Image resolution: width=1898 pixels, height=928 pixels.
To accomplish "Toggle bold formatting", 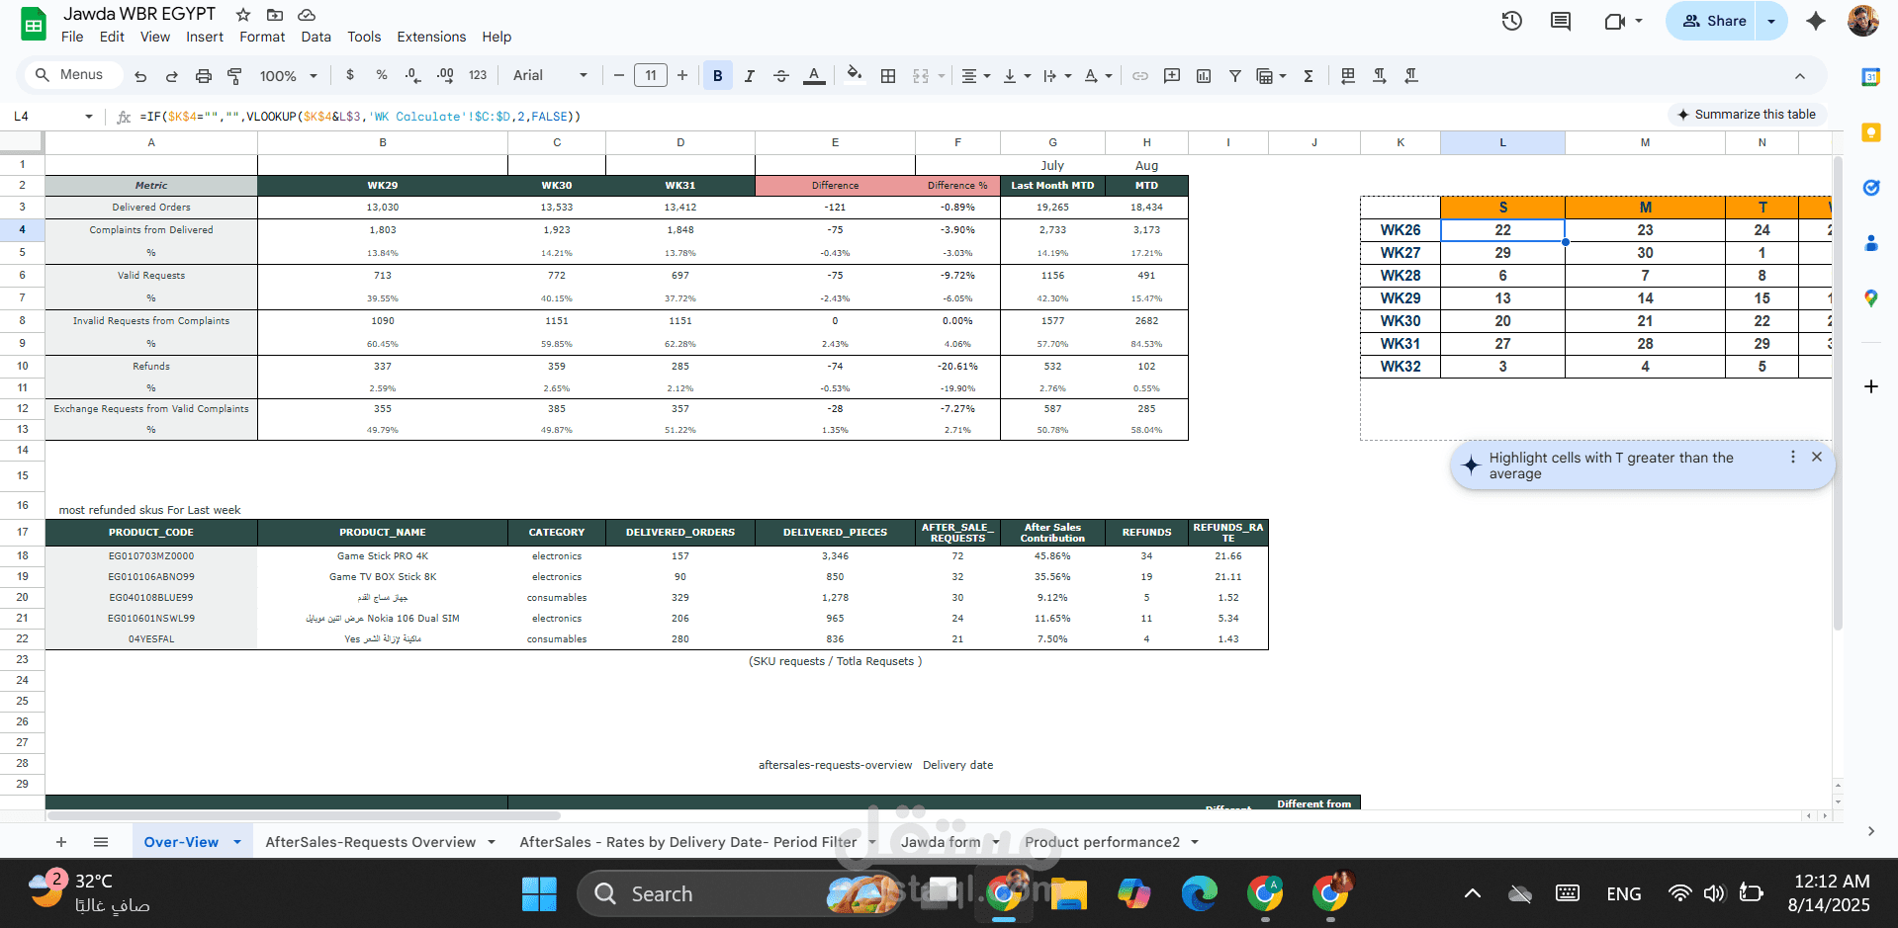I will (718, 76).
